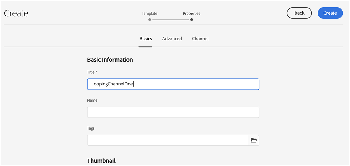Viewport: 350px width, 166px height.
Task: Select the Channel tab
Action: [x=200, y=39]
